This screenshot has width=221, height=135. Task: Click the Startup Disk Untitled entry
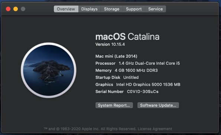point(117,77)
